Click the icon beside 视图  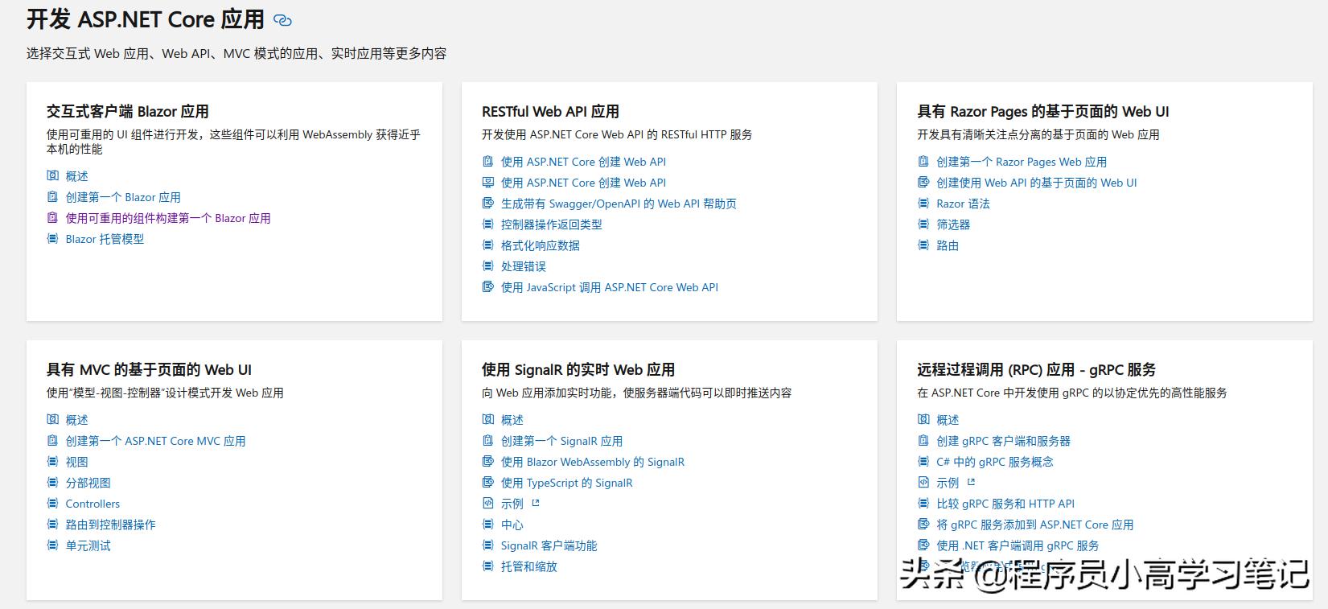point(52,461)
